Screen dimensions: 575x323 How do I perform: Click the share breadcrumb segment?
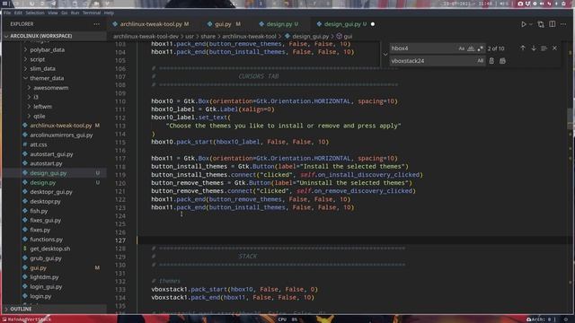(208, 36)
